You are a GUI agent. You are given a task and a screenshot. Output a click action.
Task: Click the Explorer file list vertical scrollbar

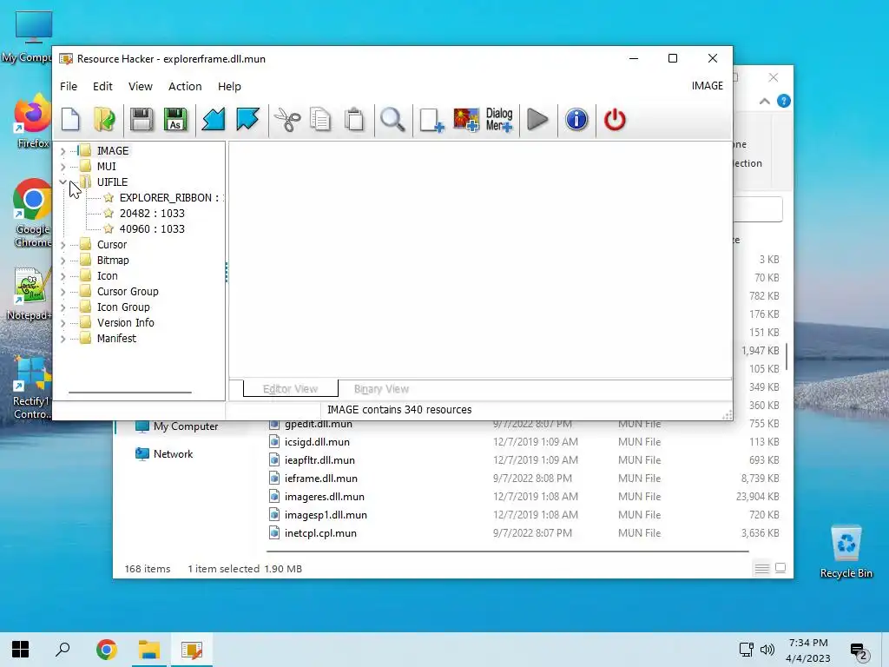click(x=787, y=357)
